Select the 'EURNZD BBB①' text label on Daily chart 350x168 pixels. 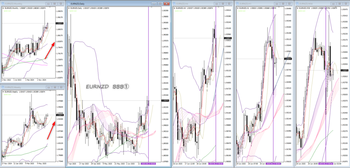[x=108, y=86]
